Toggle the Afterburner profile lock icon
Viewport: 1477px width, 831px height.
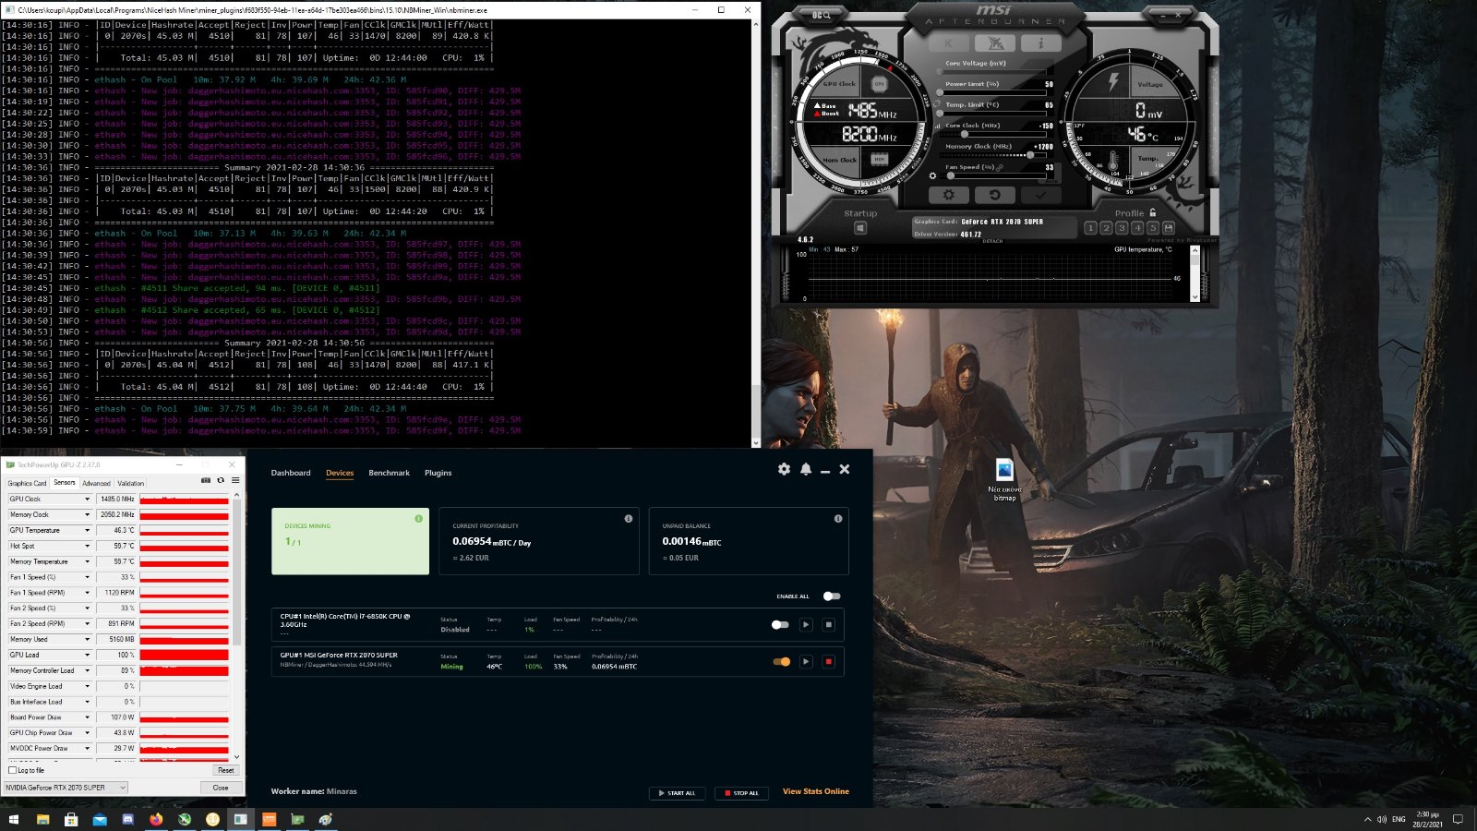pos(1152,212)
